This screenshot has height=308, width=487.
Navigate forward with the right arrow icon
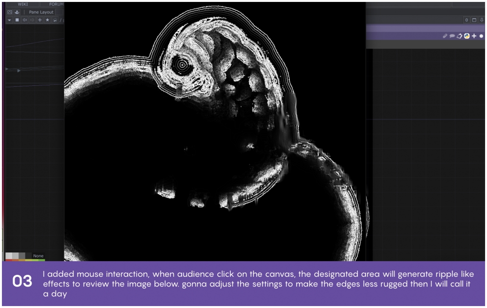32,20
